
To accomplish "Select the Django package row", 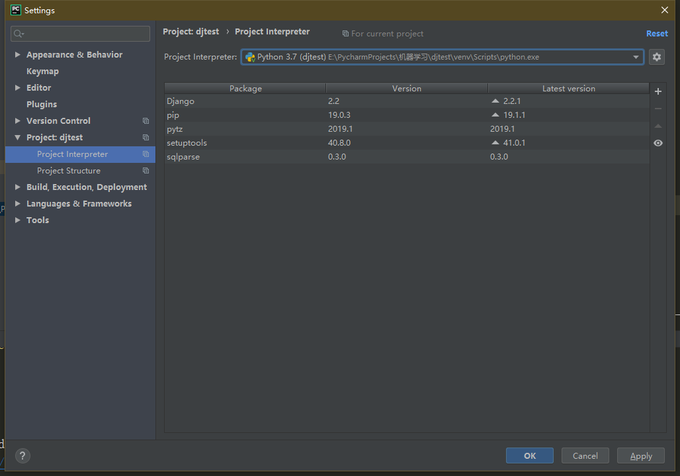I will tap(407, 101).
